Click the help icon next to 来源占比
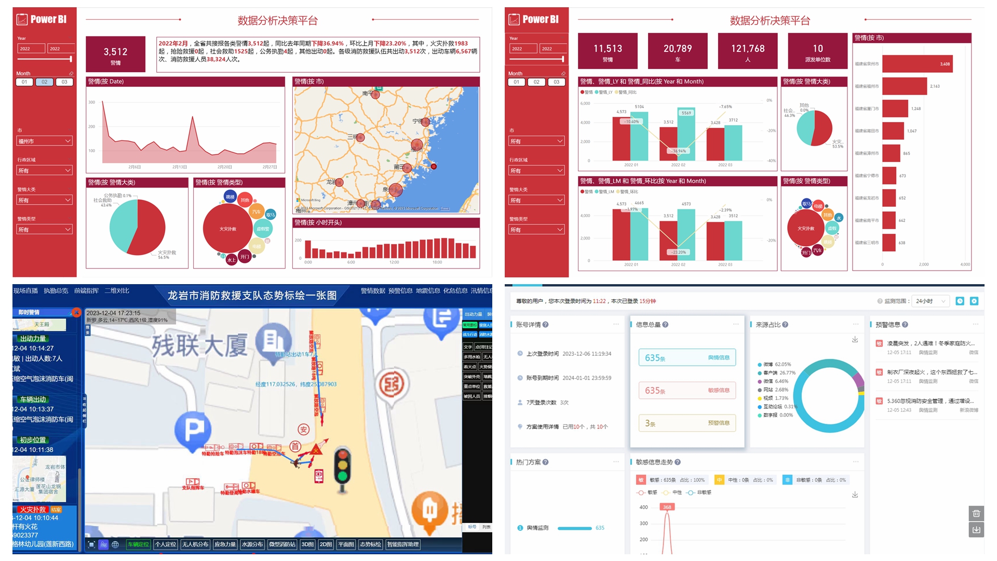 pyautogui.click(x=785, y=325)
